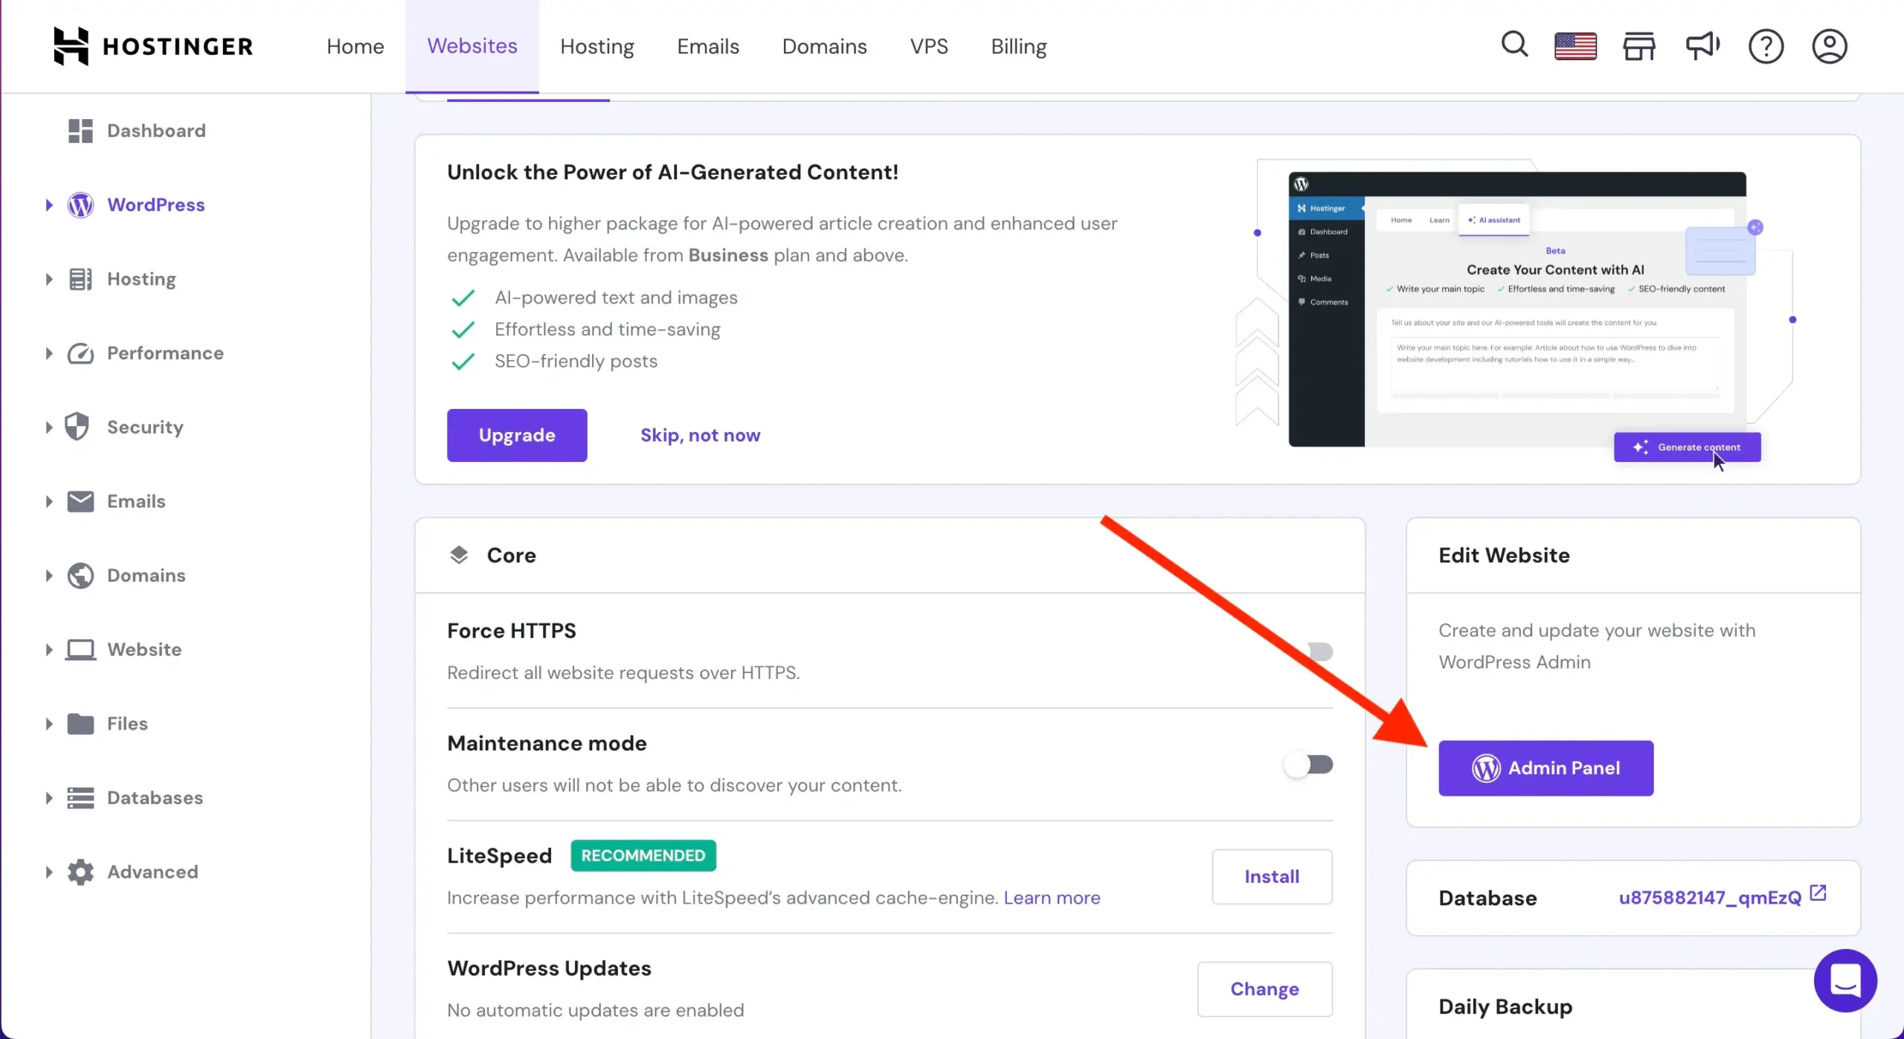Viewport: 1904px width, 1039px height.
Task: Open the Hosting top menu item
Action: point(597,46)
